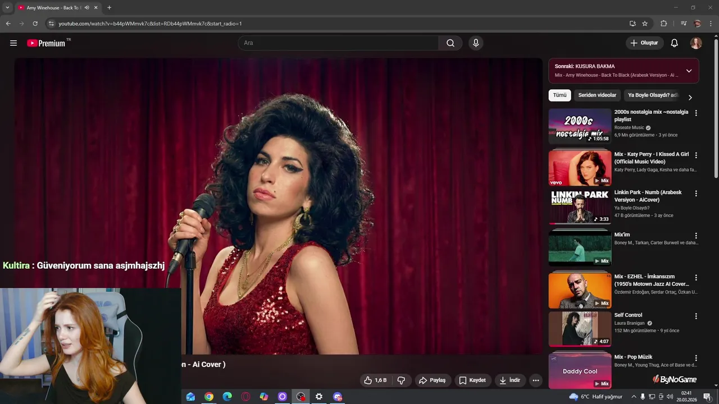Go to YouTube Premium home logo

(46, 43)
